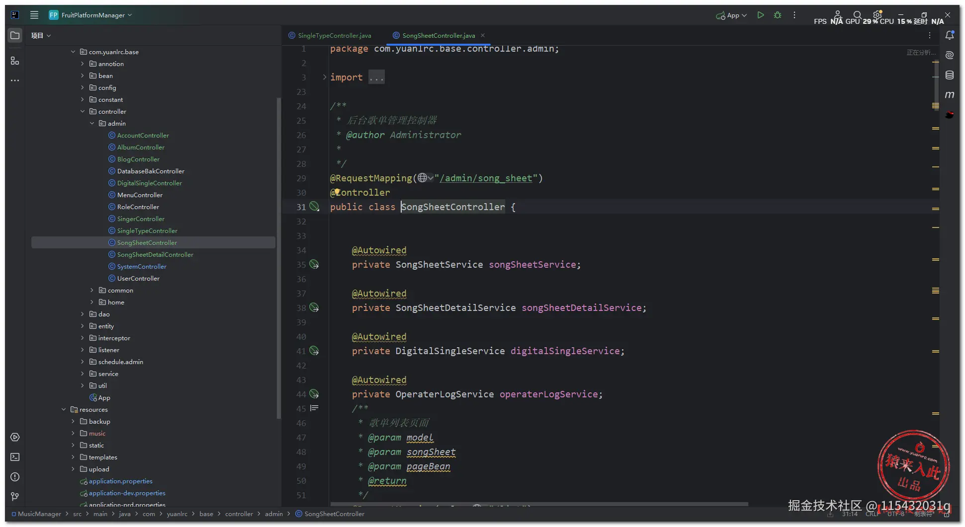Screen dimensions: 965x527
Task: Select SongSheetDetailController in the tree
Action: tap(155, 254)
